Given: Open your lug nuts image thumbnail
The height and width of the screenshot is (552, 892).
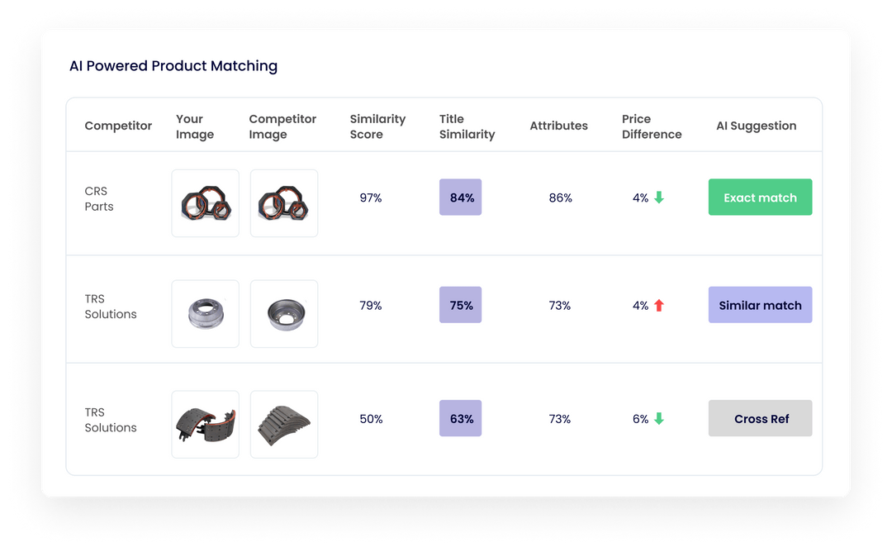Looking at the screenshot, I should tap(206, 203).
